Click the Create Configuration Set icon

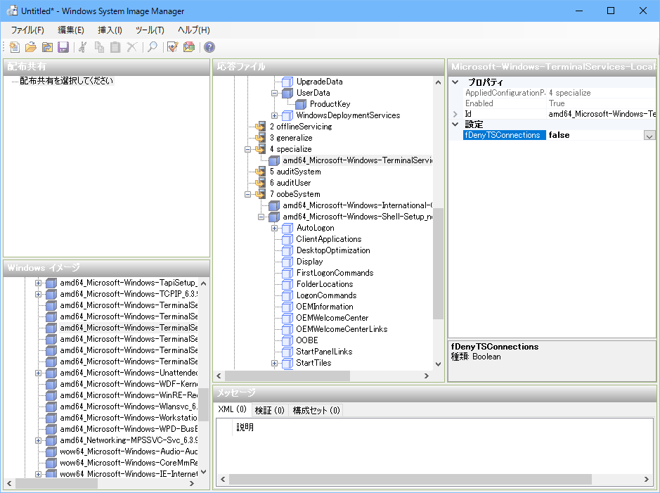[x=189, y=47]
